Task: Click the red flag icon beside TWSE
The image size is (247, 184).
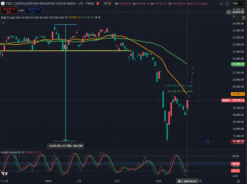Action: (x=98, y=3)
